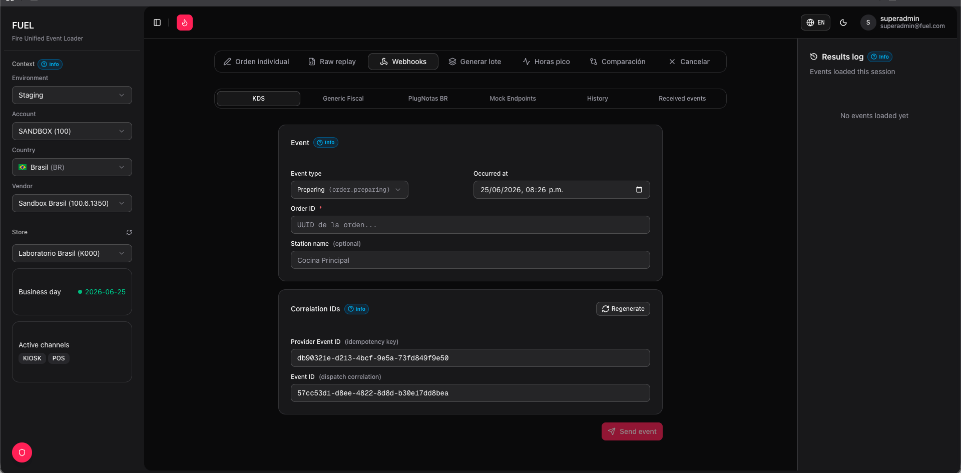Screen dimensions: 961x473
Task: Switch to the Mock Endpoints sub-tab
Action: [513, 99]
